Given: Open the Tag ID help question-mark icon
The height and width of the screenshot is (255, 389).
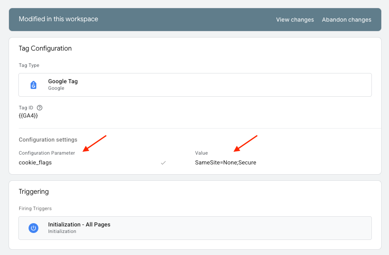Looking at the screenshot, I should click(x=40, y=108).
